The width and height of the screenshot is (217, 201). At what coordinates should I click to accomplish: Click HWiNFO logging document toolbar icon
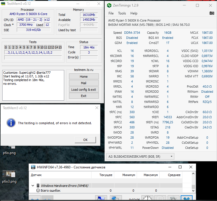(x=160, y=198)
